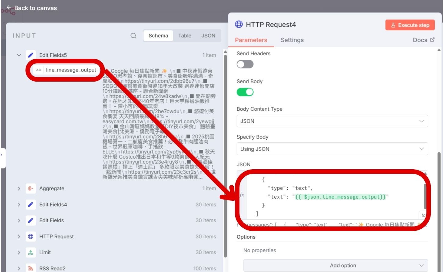Viewport: 443px width, 272px height.
Task: Click the RSS Read2 feed icon
Action: [31, 268]
